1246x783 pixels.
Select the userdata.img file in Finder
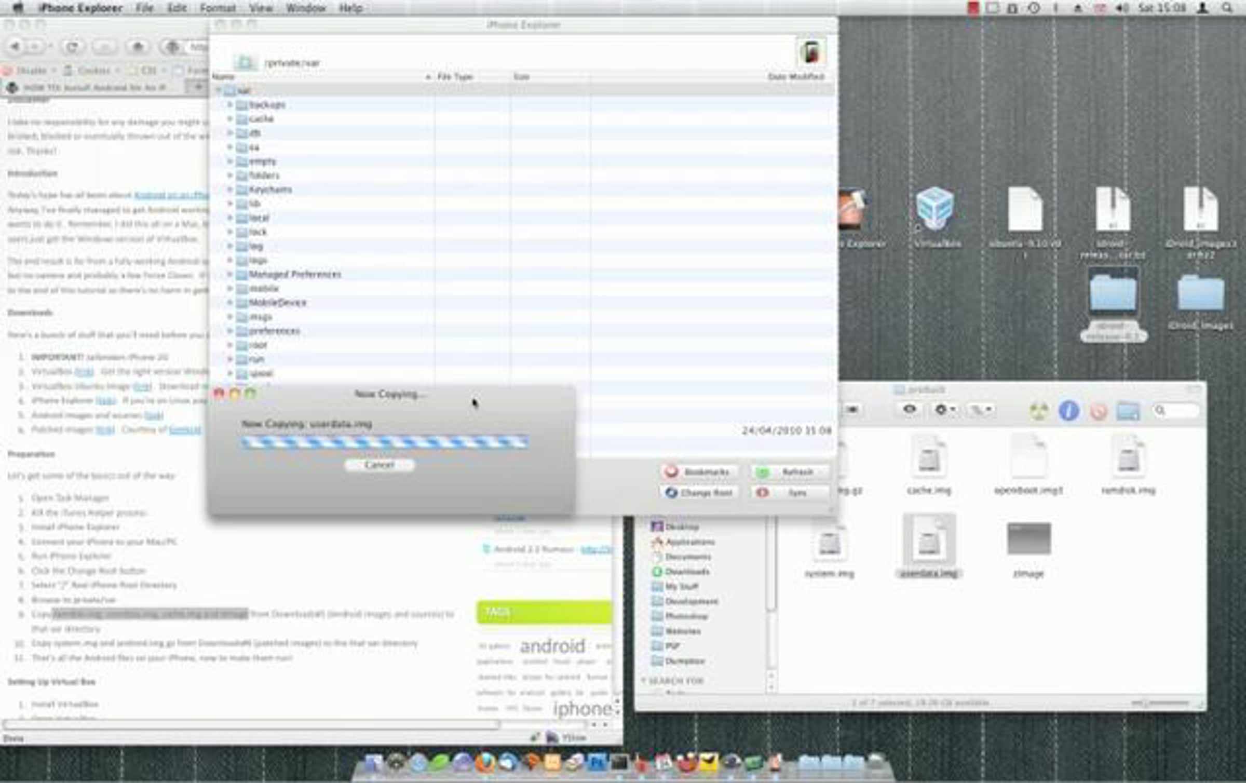(x=929, y=547)
